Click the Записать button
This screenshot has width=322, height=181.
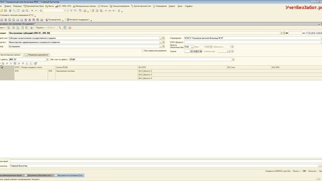pos(312,171)
